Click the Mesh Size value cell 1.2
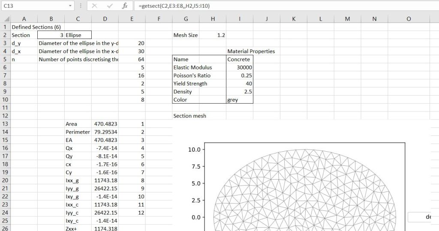 tap(213, 35)
